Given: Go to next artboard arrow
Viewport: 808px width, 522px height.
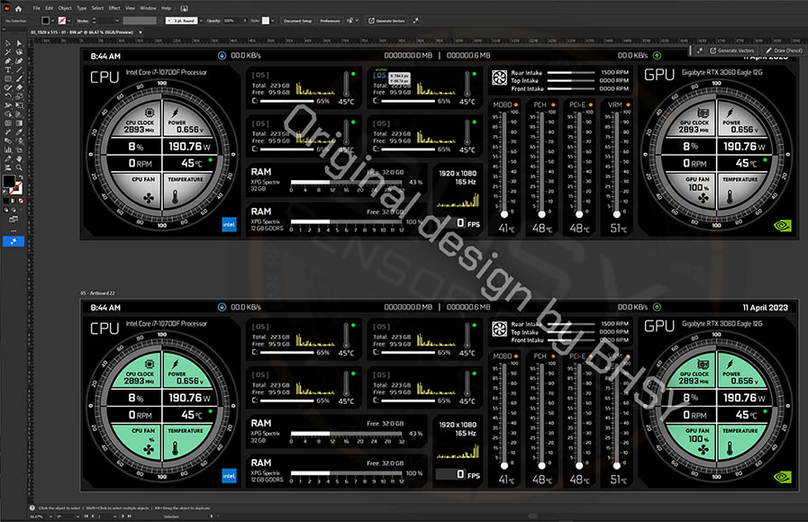Looking at the screenshot, I should (x=123, y=516).
